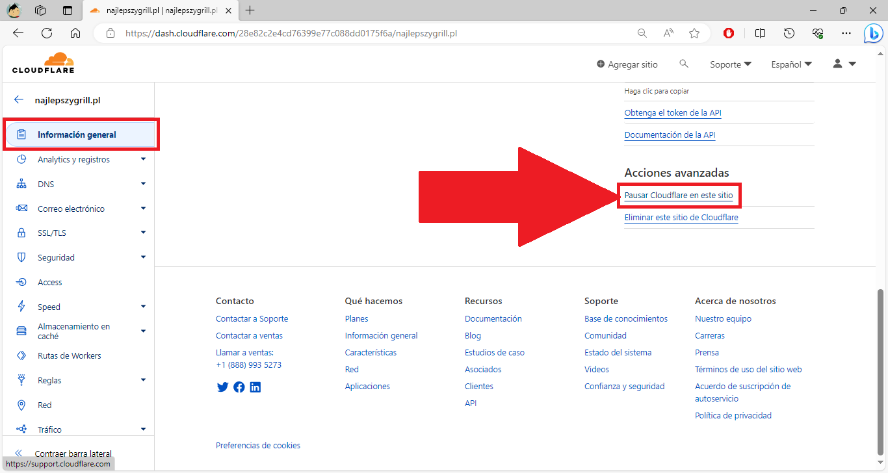Click Obtenga el token de la API
The width and height of the screenshot is (888, 473).
[x=673, y=112]
